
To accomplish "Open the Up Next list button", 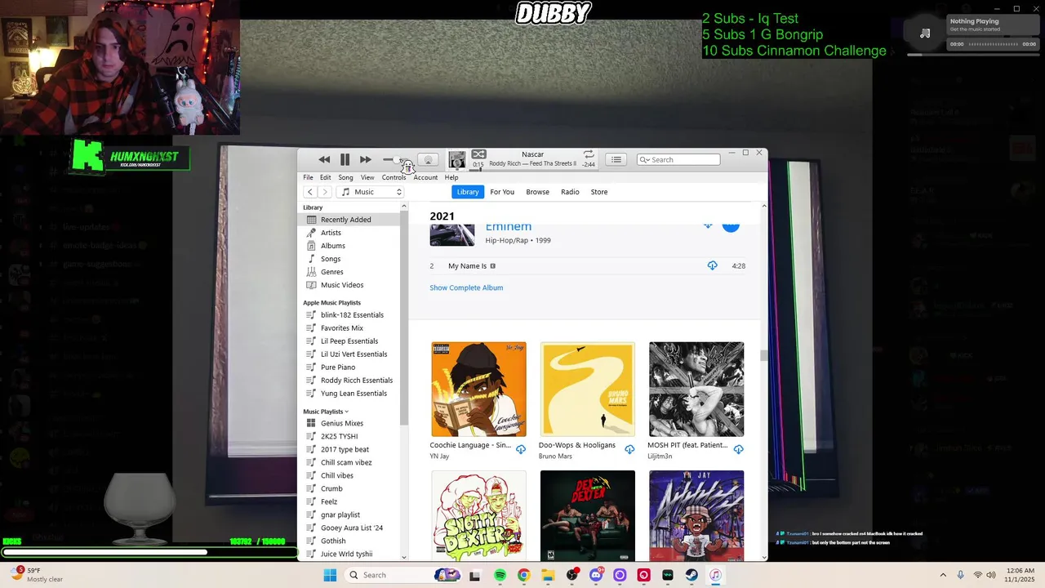I will click(616, 160).
